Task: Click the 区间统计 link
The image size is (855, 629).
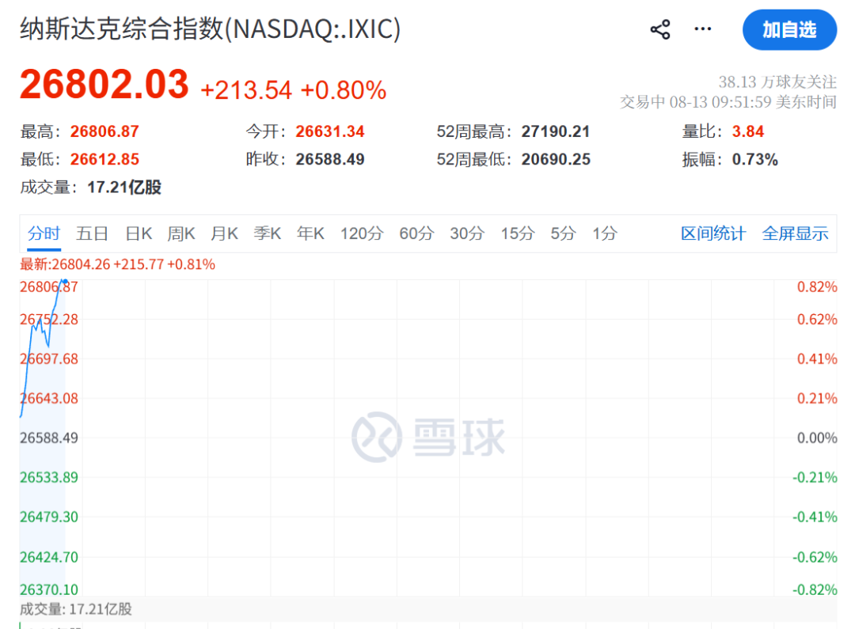Action: 712,233
